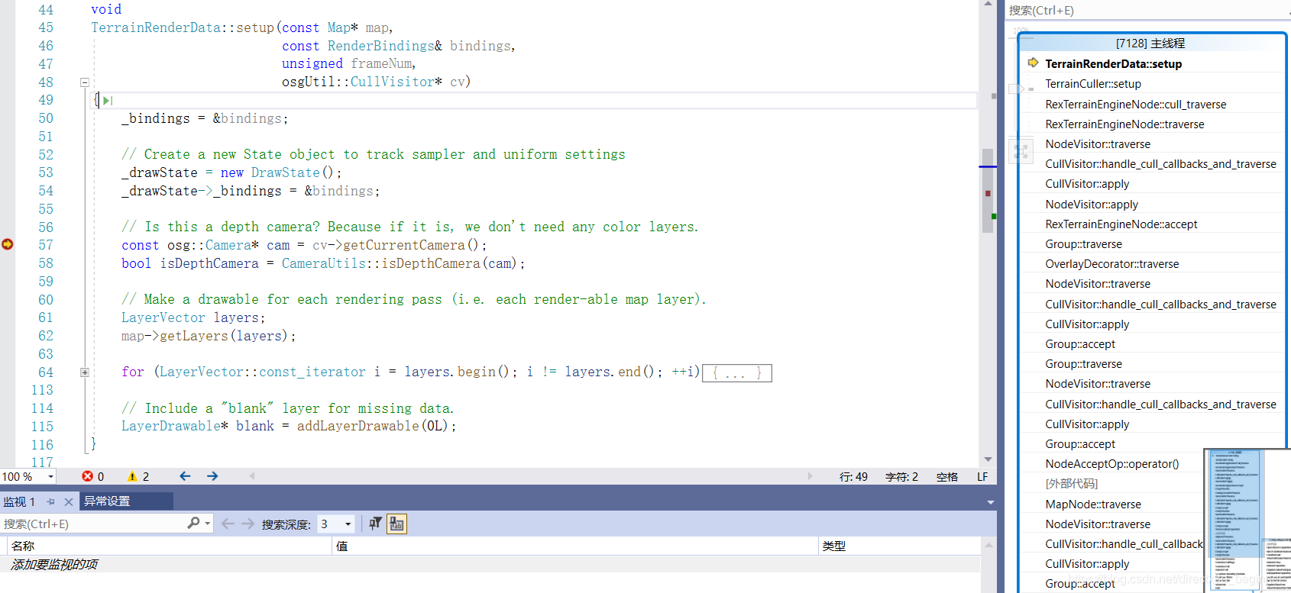
Task: Click the 字符: 2 status indicator
Action: (901, 476)
